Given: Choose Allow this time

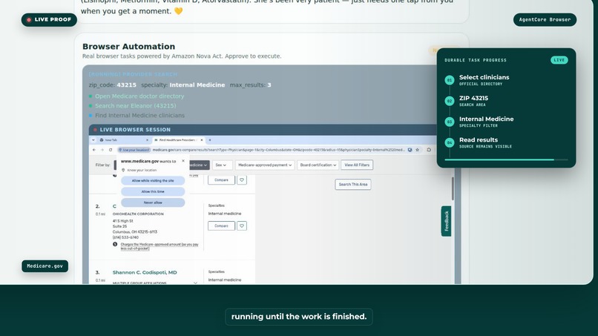Looking at the screenshot, I should pyautogui.click(x=153, y=191).
